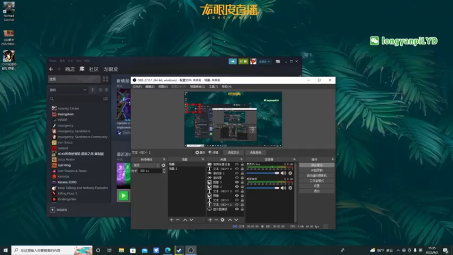The height and width of the screenshot is (255, 453).
Task: Move scene down in Scenes list
Action: tap(191, 220)
